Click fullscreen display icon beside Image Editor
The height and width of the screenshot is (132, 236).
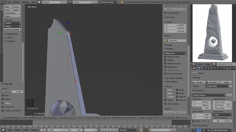pyautogui.click(x=230, y=86)
